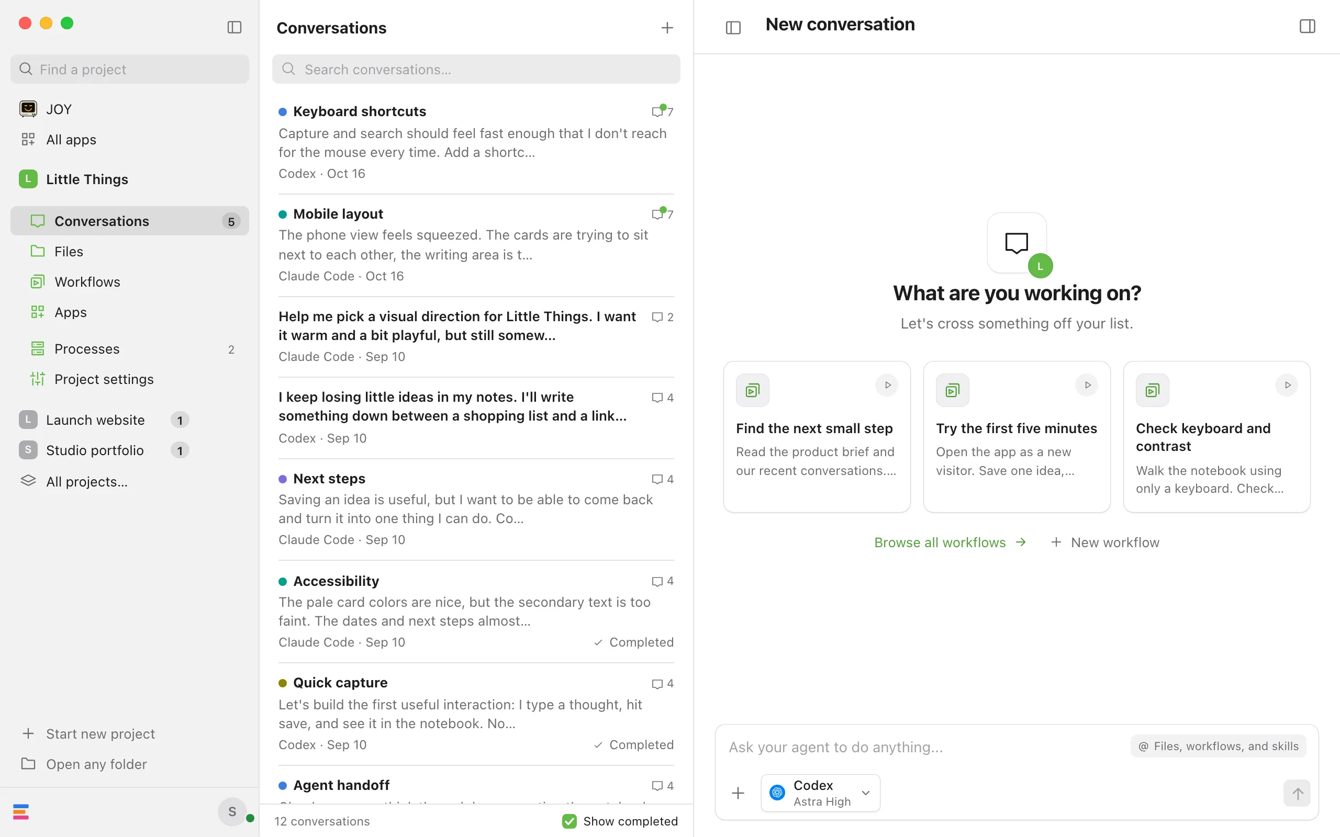Open Workflows in the sidebar
1340x837 pixels.
pos(130,282)
